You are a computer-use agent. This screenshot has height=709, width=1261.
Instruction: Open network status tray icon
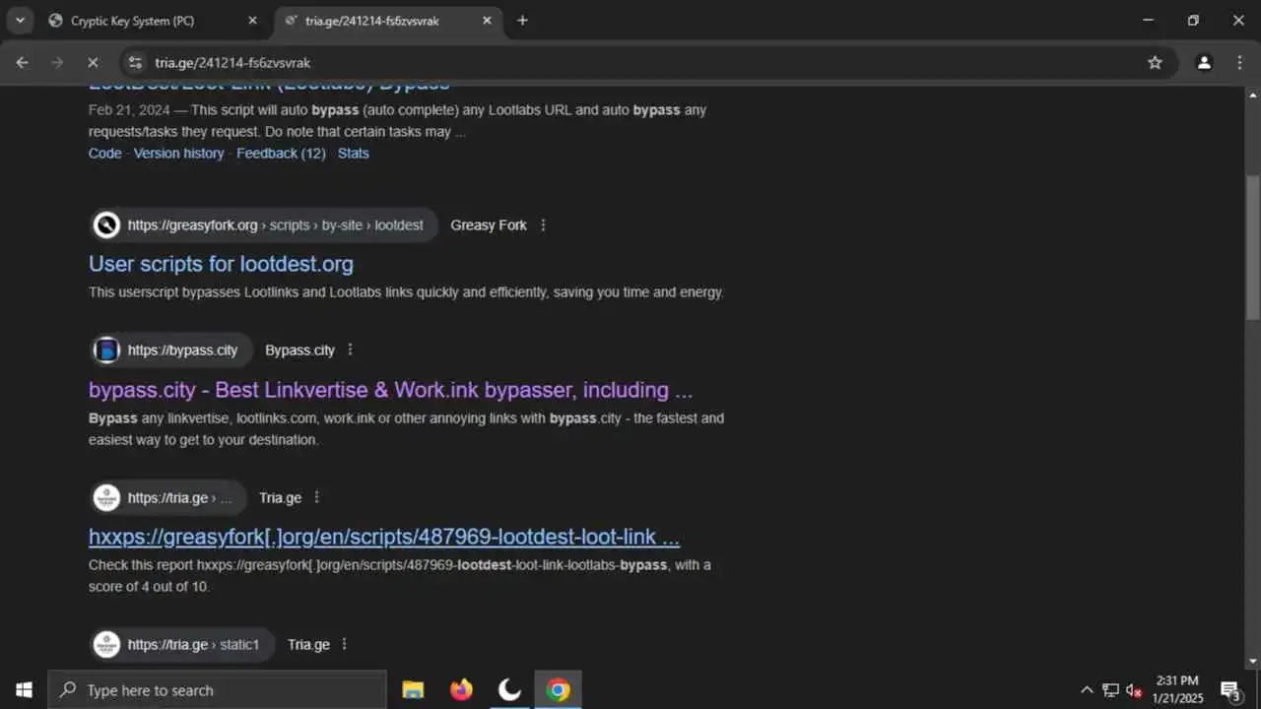pyautogui.click(x=1110, y=690)
